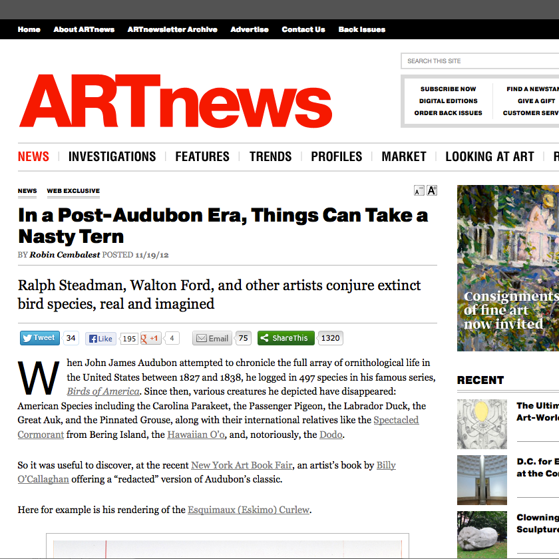This screenshot has height=559, width=559.
Task: Click the Birds of America link
Action: 103,391
